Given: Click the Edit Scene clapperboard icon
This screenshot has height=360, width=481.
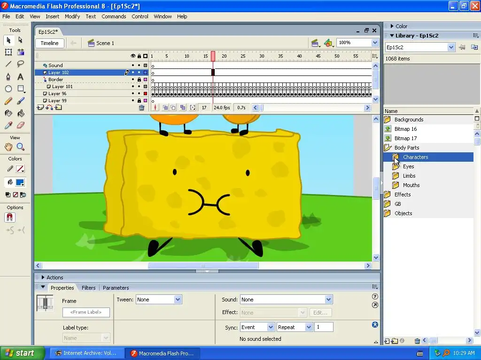Looking at the screenshot, I should [x=315, y=43].
